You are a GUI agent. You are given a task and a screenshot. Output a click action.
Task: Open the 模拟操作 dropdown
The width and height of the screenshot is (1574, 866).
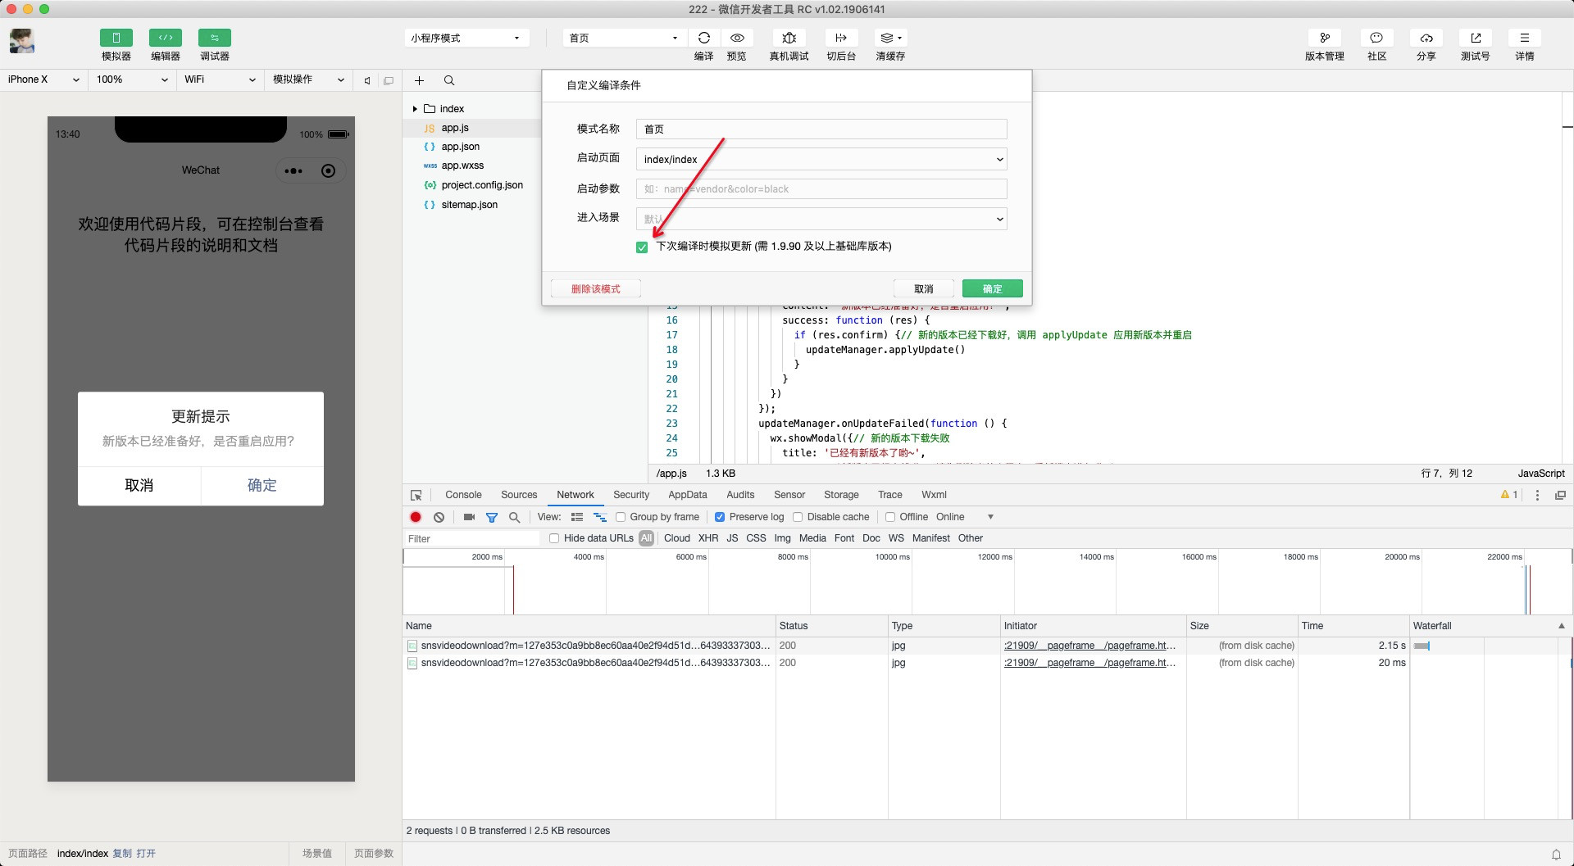tap(308, 79)
